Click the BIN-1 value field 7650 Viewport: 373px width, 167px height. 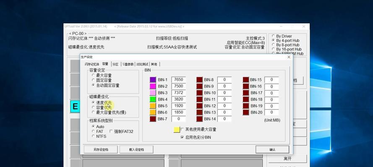coord(178,80)
